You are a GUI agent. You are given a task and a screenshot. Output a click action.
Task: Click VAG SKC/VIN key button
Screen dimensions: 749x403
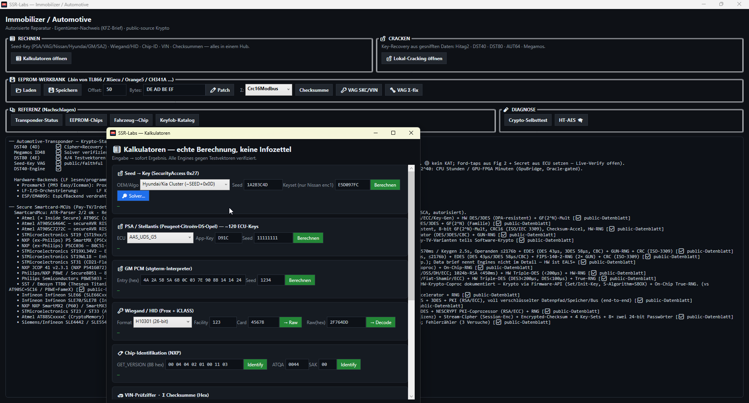coord(359,90)
